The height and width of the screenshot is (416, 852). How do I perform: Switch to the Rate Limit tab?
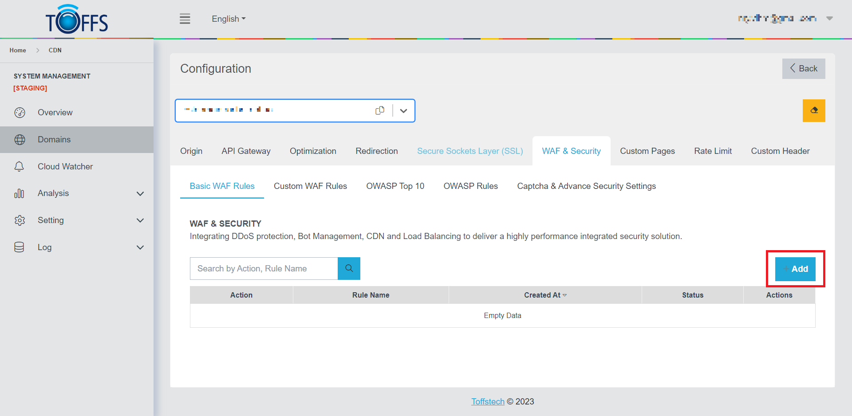pyautogui.click(x=713, y=151)
